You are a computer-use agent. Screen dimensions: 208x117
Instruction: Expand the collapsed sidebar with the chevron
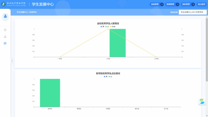coord(12,61)
